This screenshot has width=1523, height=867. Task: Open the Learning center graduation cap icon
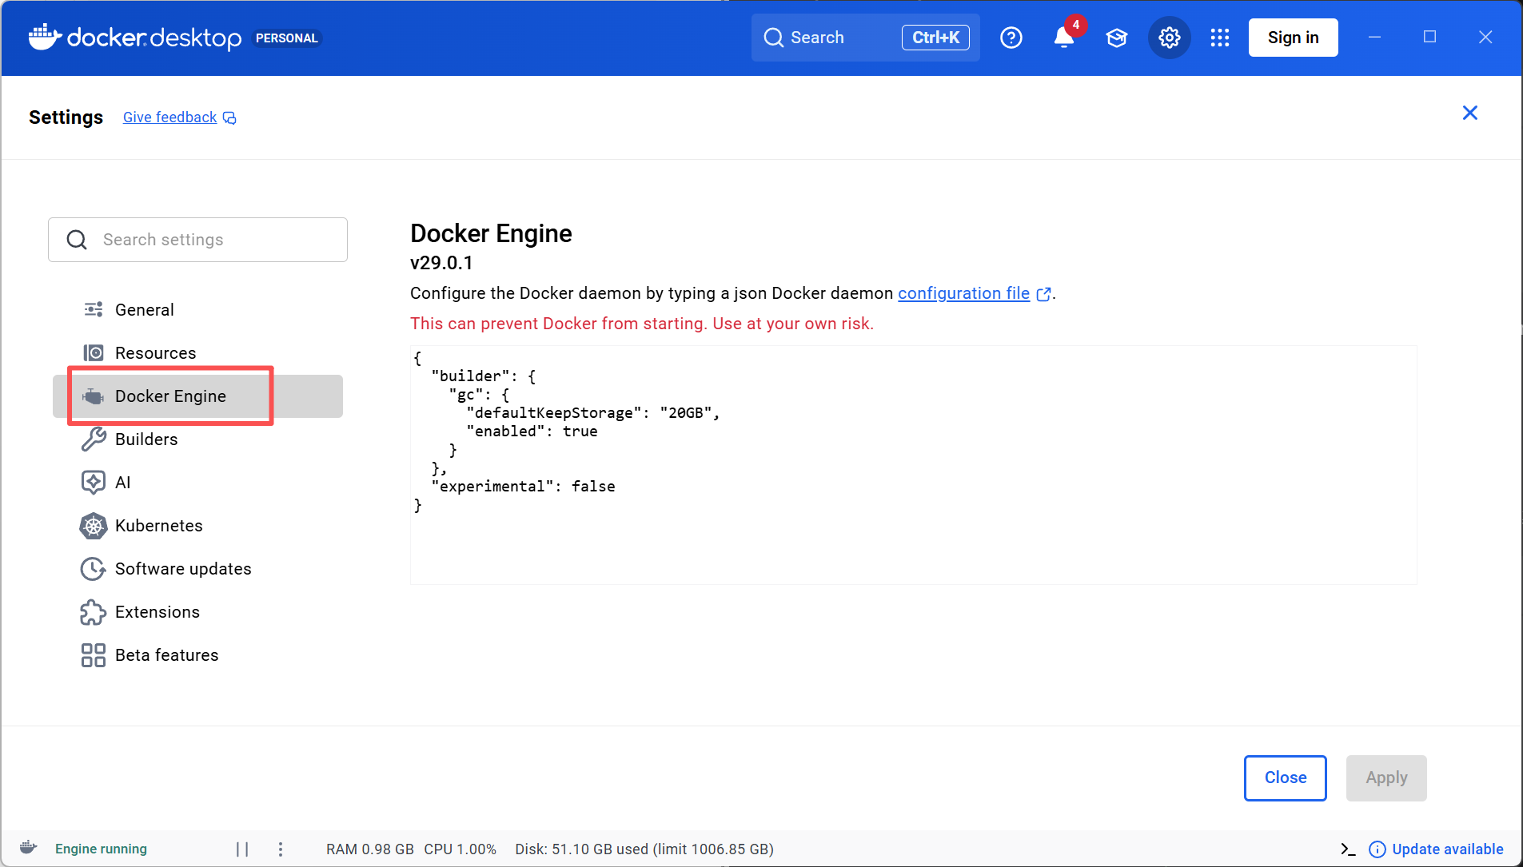click(1117, 38)
